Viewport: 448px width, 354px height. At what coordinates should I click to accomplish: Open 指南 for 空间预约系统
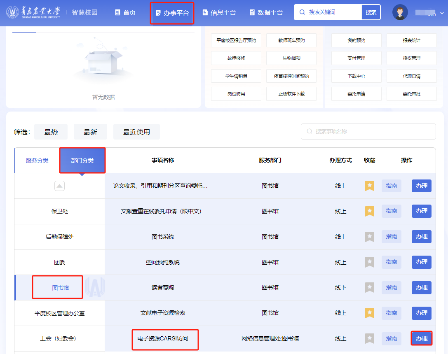(x=391, y=262)
